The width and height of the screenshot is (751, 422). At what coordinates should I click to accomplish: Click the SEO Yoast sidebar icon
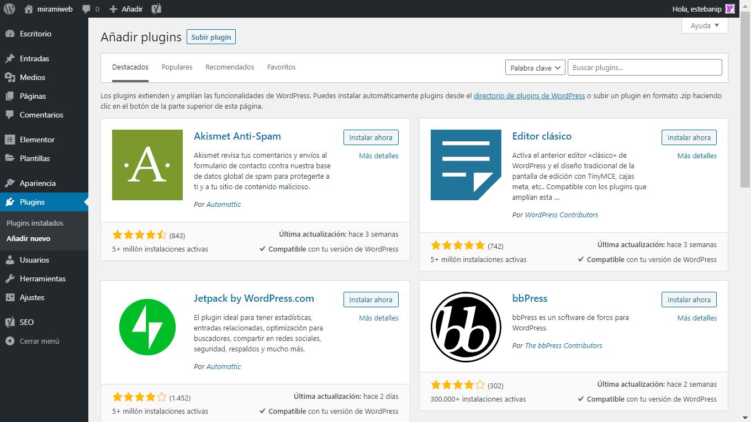9,322
